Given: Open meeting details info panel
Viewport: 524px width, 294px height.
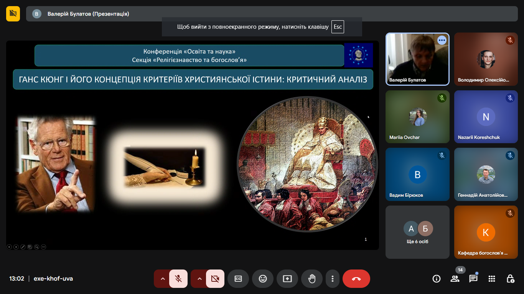Looking at the screenshot, I should [437, 279].
